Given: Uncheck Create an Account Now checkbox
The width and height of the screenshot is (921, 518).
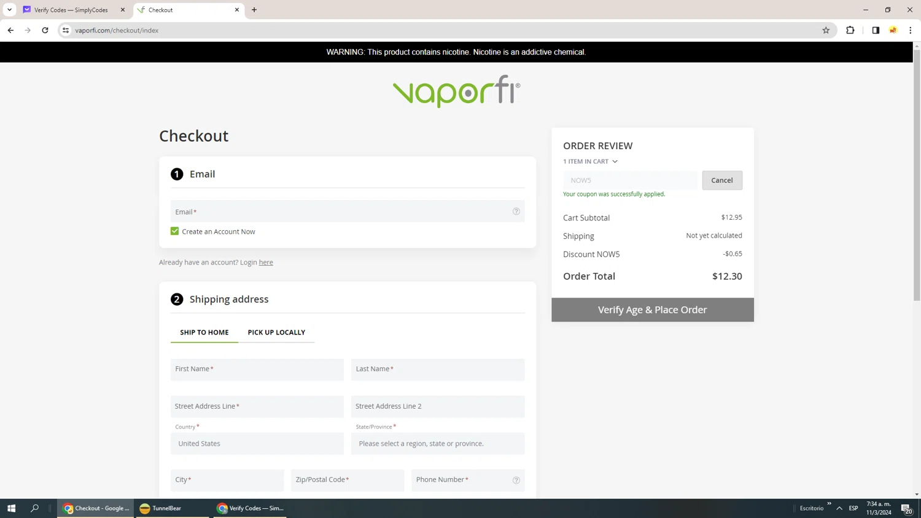Looking at the screenshot, I should point(174,231).
